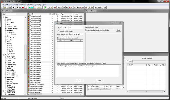Click the floppy disk save icon
Screen dimensions: 170x100
pos(8,8)
